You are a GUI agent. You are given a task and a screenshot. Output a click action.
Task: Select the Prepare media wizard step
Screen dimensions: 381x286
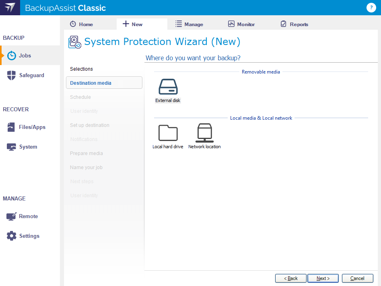86,153
